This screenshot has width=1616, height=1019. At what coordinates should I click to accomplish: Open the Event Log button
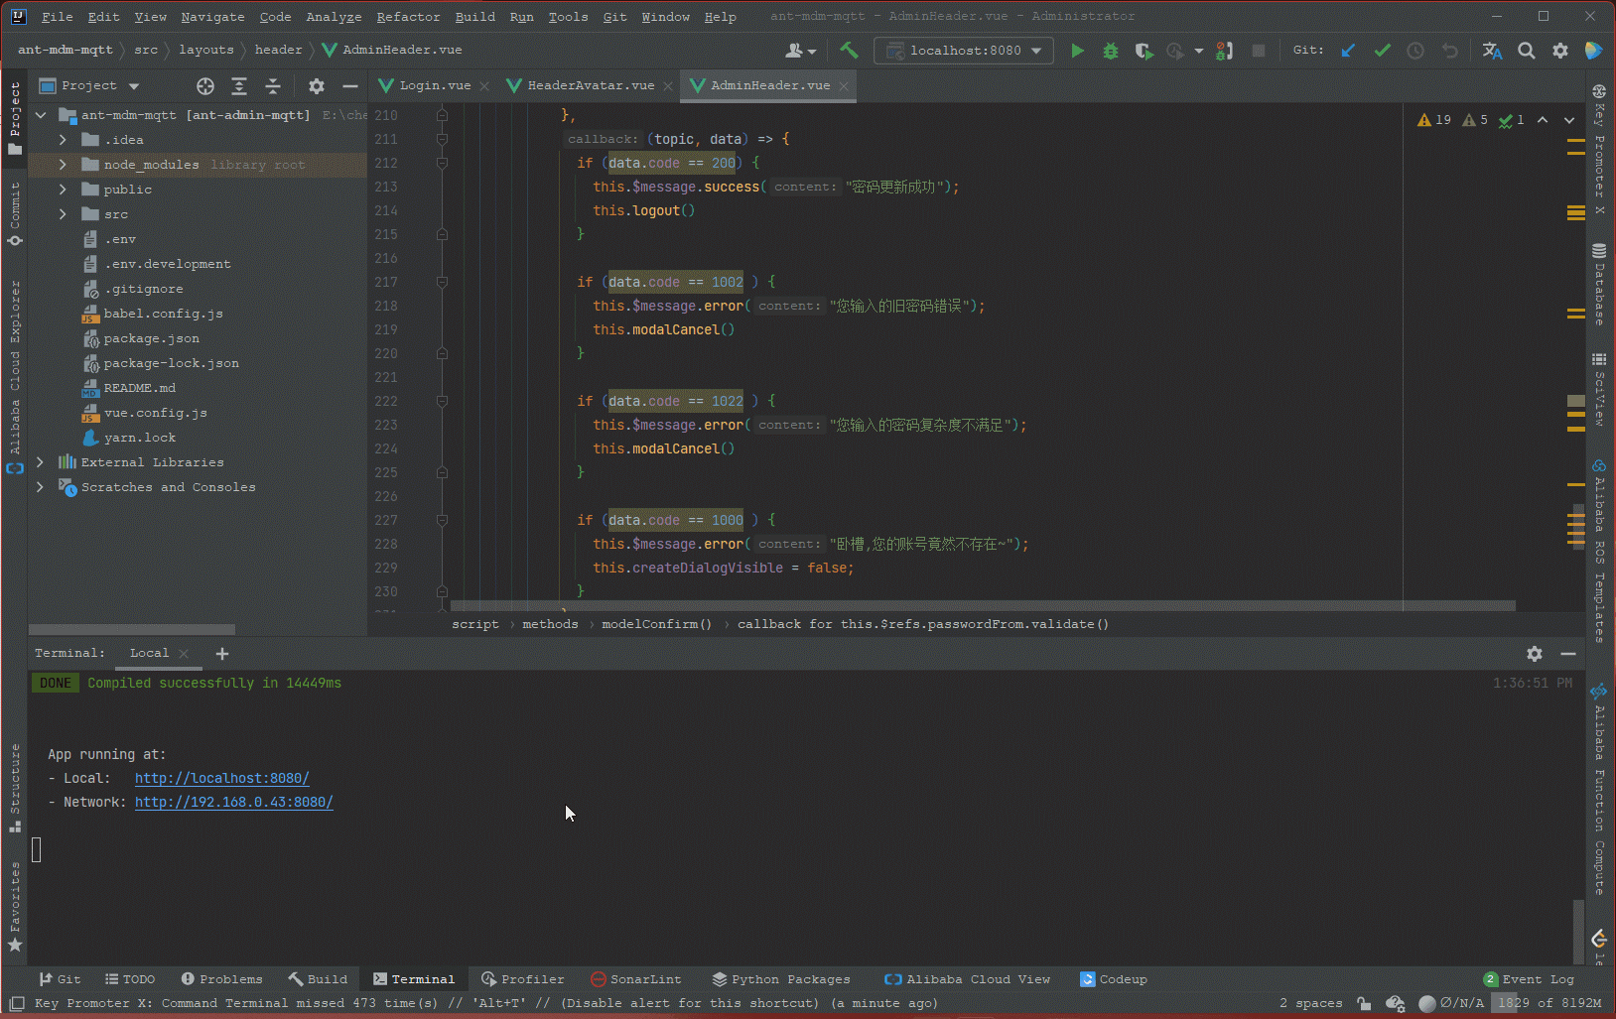(1530, 979)
